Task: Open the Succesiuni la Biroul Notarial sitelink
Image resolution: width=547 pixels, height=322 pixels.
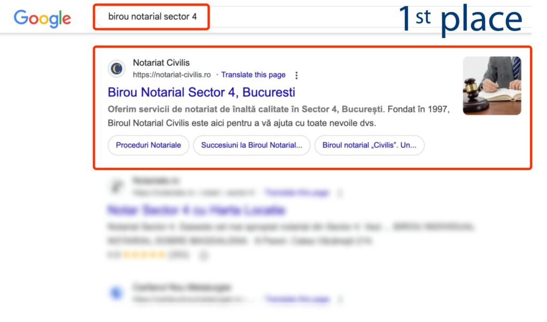Action: (x=251, y=145)
